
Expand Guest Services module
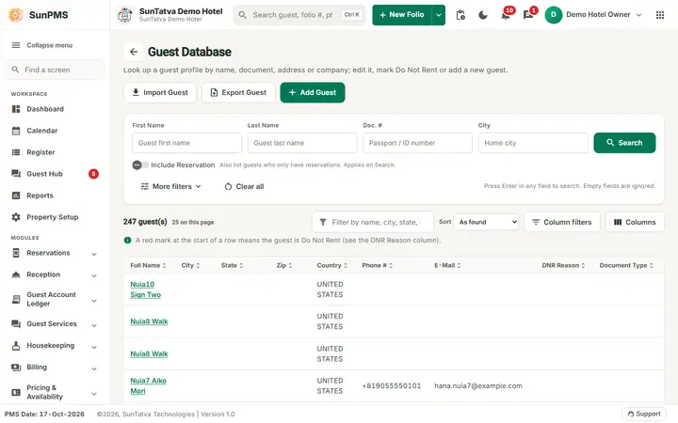coord(94,325)
